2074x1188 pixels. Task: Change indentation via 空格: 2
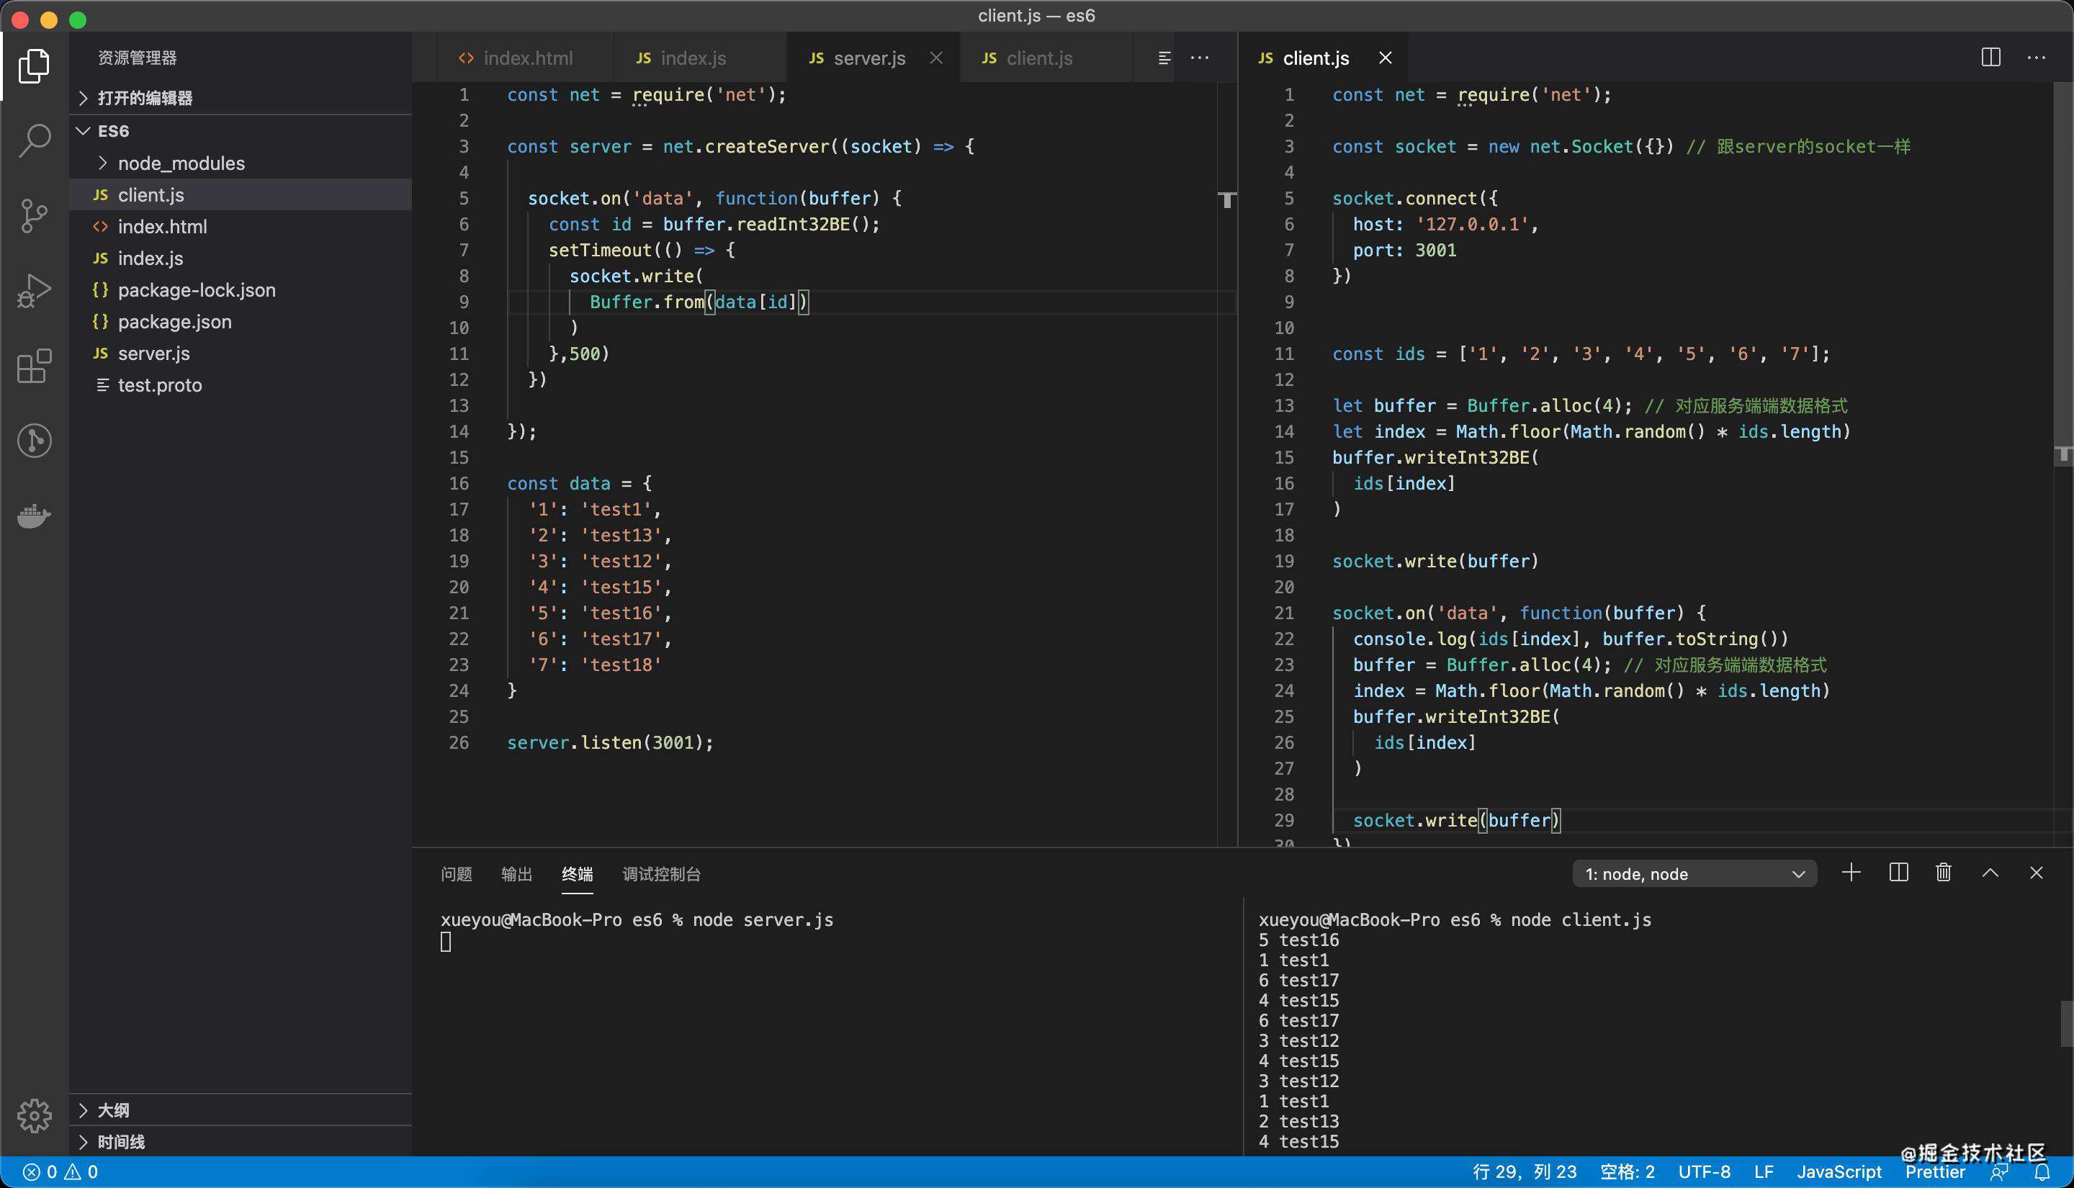pyautogui.click(x=1627, y=1172)
